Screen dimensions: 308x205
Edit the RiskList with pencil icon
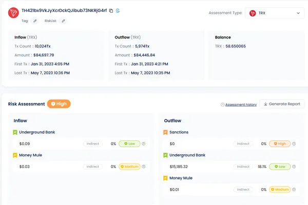coord(63,21)
